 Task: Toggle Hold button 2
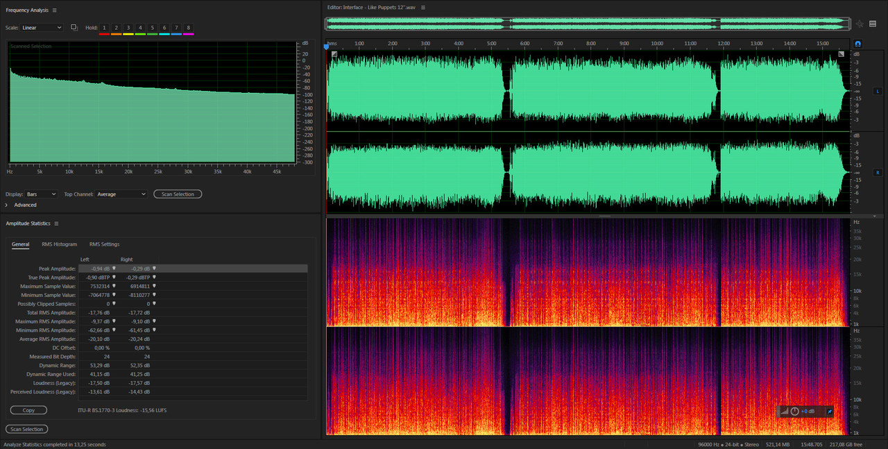click(x=116, y=28)
